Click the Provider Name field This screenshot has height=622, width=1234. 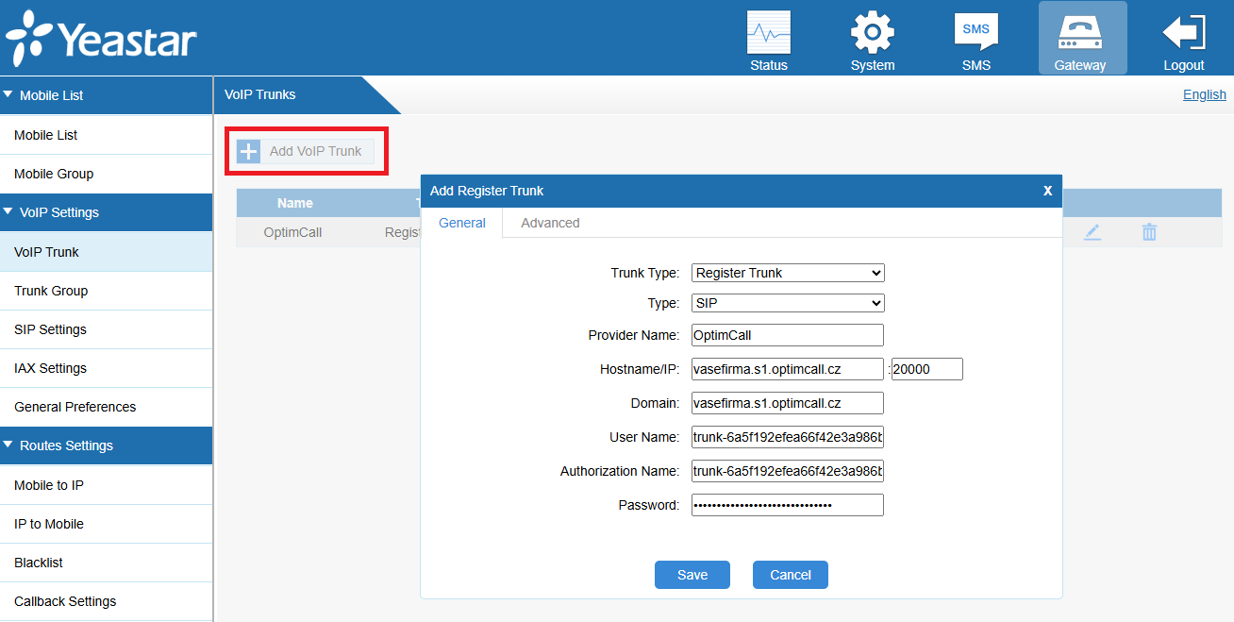click(788, 335)
